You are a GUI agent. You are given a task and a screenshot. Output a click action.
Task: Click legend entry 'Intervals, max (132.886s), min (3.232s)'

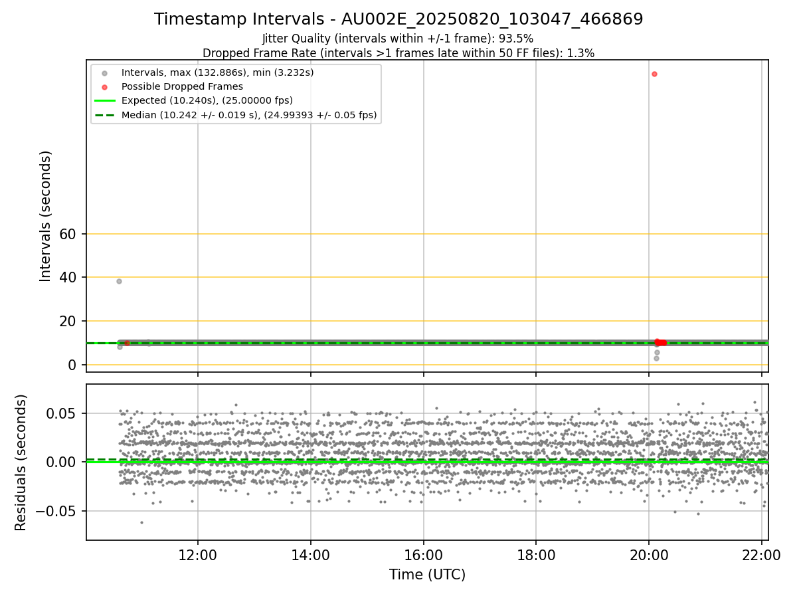[x=217, y=72]
